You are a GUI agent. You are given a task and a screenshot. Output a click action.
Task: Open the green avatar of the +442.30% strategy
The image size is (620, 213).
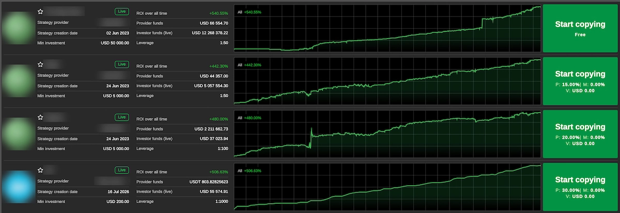click(x=18, y=80)
